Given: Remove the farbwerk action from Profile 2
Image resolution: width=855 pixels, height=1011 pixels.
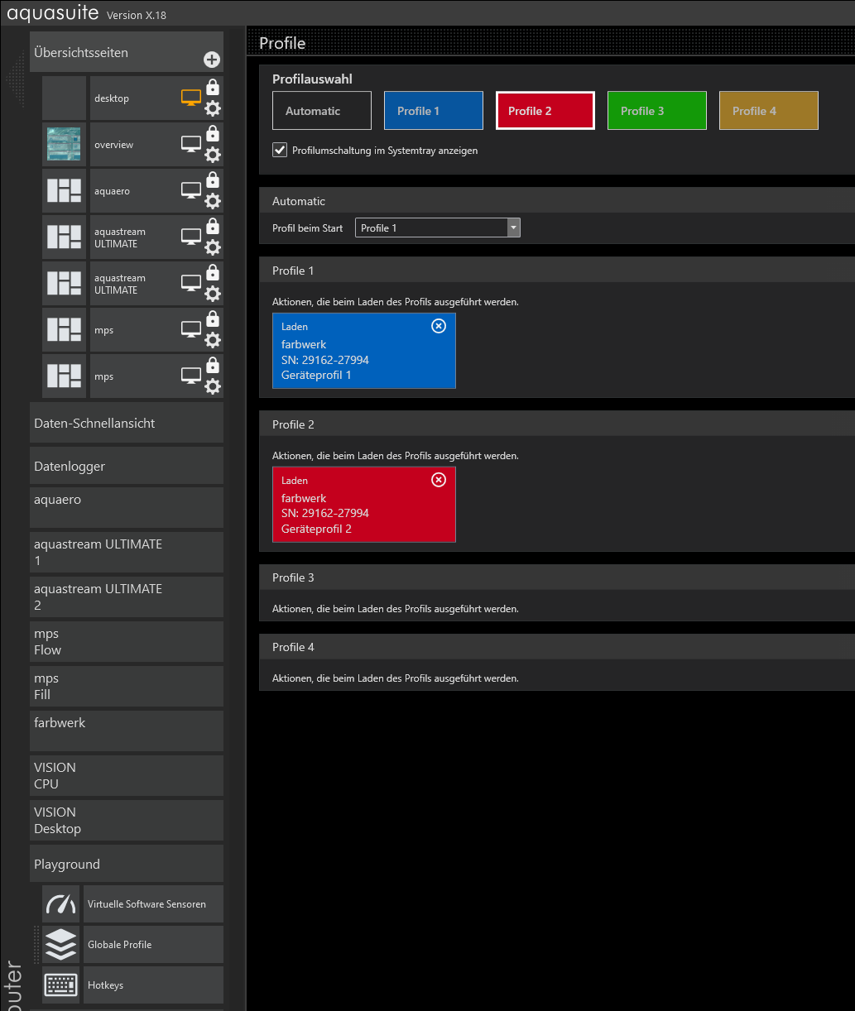Looking at the screenshot, I should coord(439,480).
